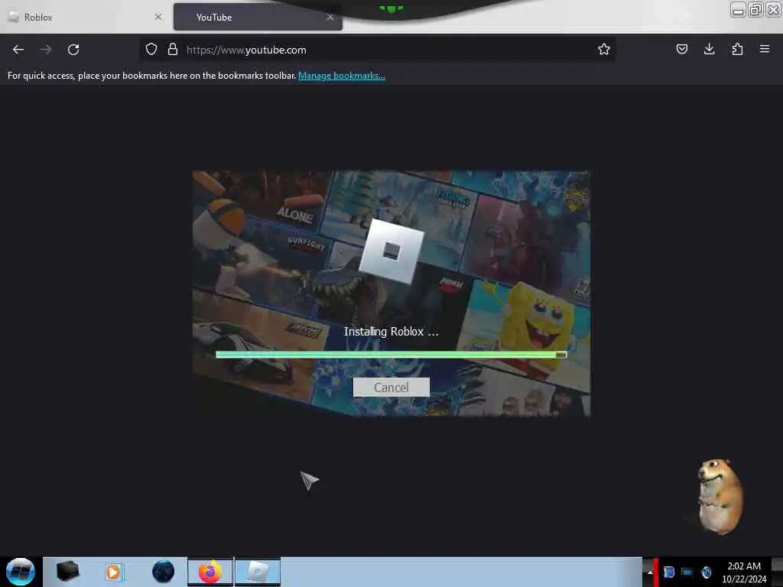Open the Pocket save icon
Viewport: 783px width, 587px height.
(681, 49)
